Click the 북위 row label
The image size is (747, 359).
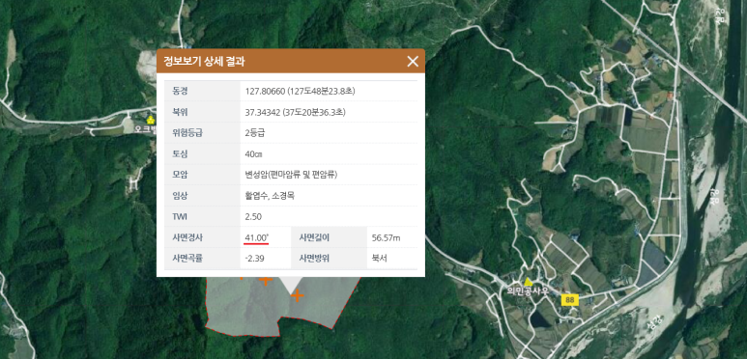pos(180,112)
